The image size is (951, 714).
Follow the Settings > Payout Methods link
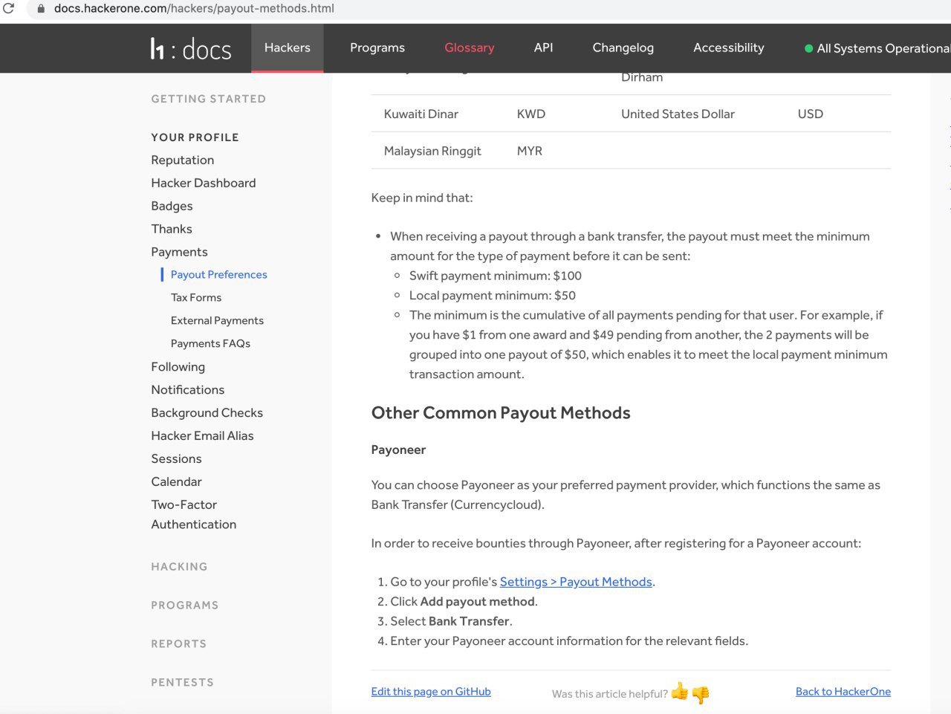click(576, 582)
